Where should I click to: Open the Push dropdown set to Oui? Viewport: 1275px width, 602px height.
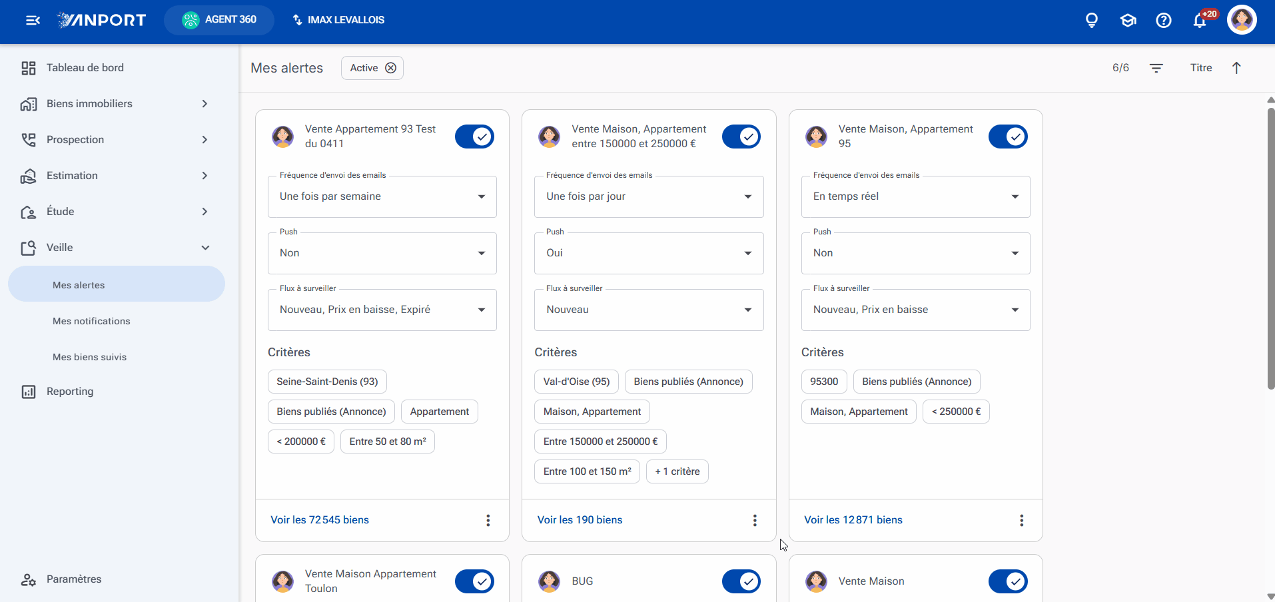click(x=649, y=253)
